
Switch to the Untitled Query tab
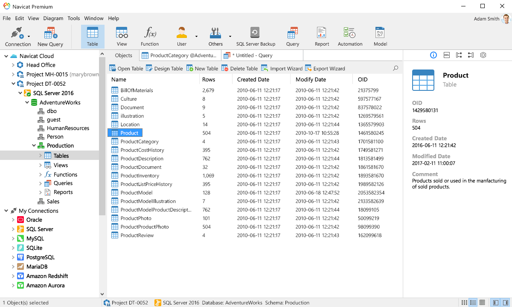coord(262,55)
